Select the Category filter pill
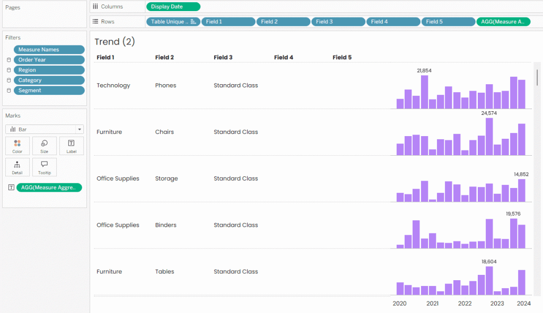The image size is (543, 313). (49, 80)
